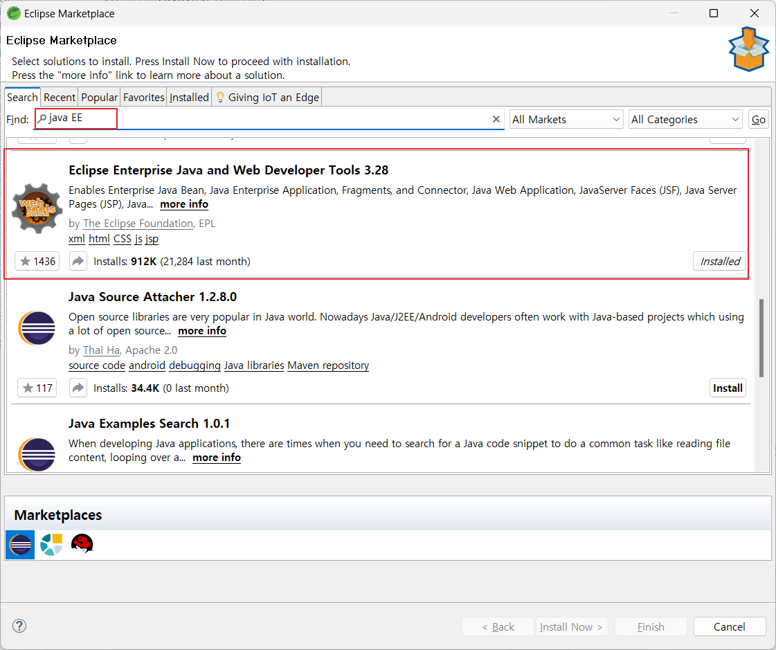Switch to the Installed tab
Screen dimensions: 776x650
tap(189, 98)
